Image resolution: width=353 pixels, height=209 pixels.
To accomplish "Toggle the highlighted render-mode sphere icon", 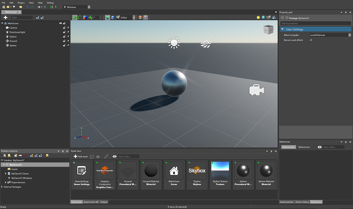I will (x=145, y=17).
